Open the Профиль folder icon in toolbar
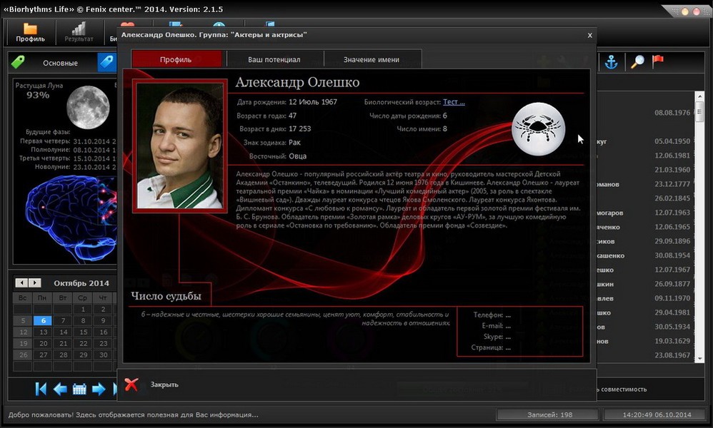713x428 pixels. 30,29
